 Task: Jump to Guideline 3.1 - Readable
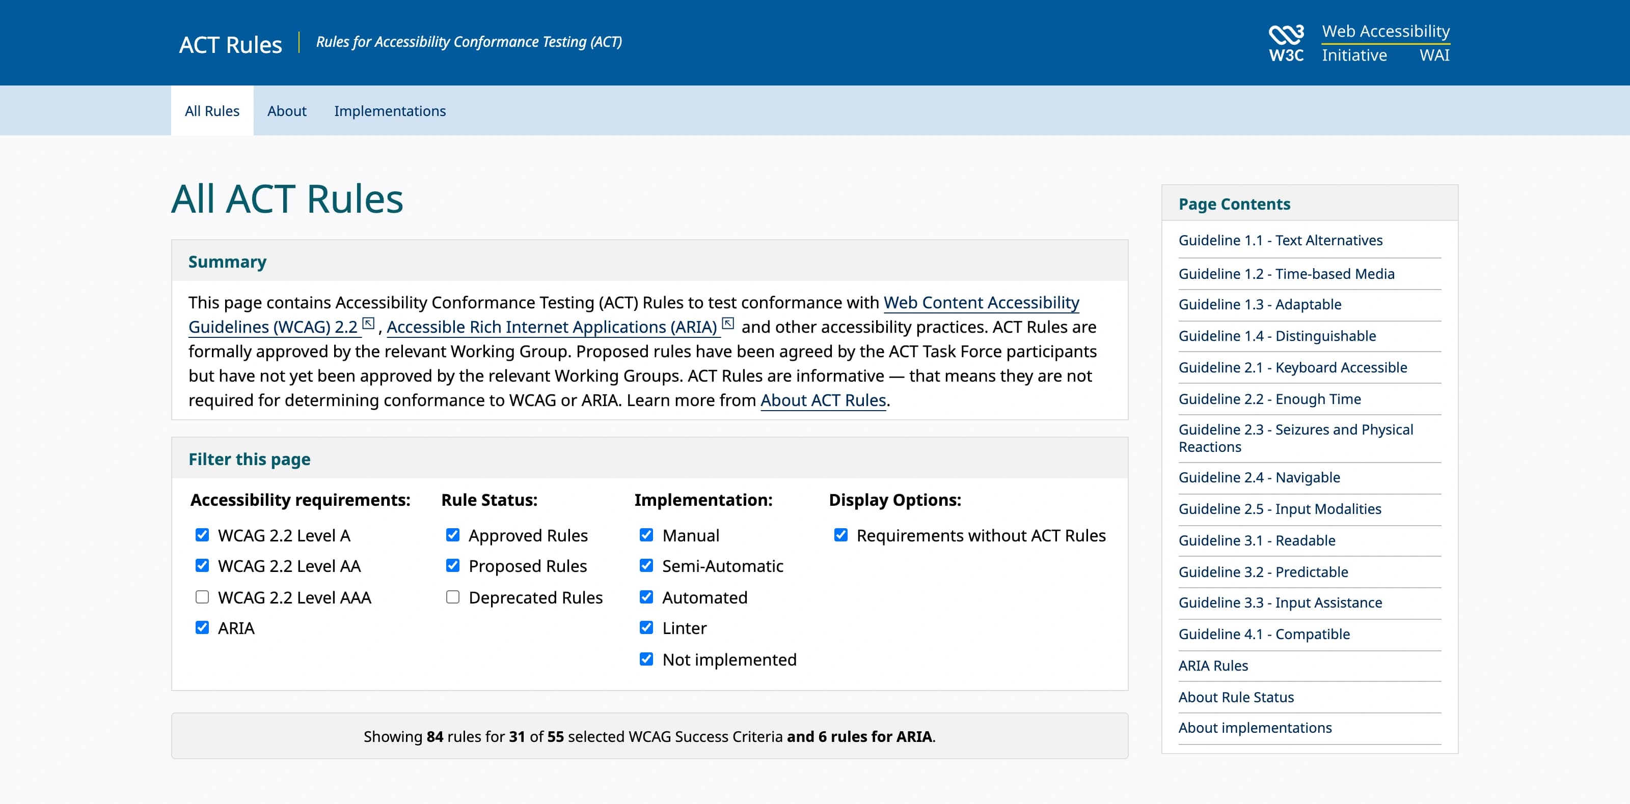[1257, 540]
